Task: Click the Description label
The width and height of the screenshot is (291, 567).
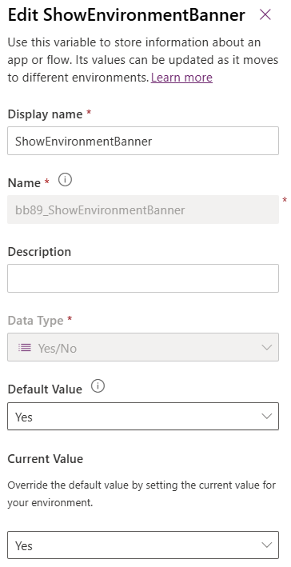Action: (39, 252)
